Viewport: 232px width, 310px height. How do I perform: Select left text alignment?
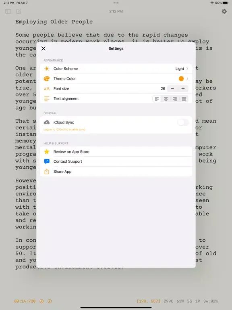157,98
